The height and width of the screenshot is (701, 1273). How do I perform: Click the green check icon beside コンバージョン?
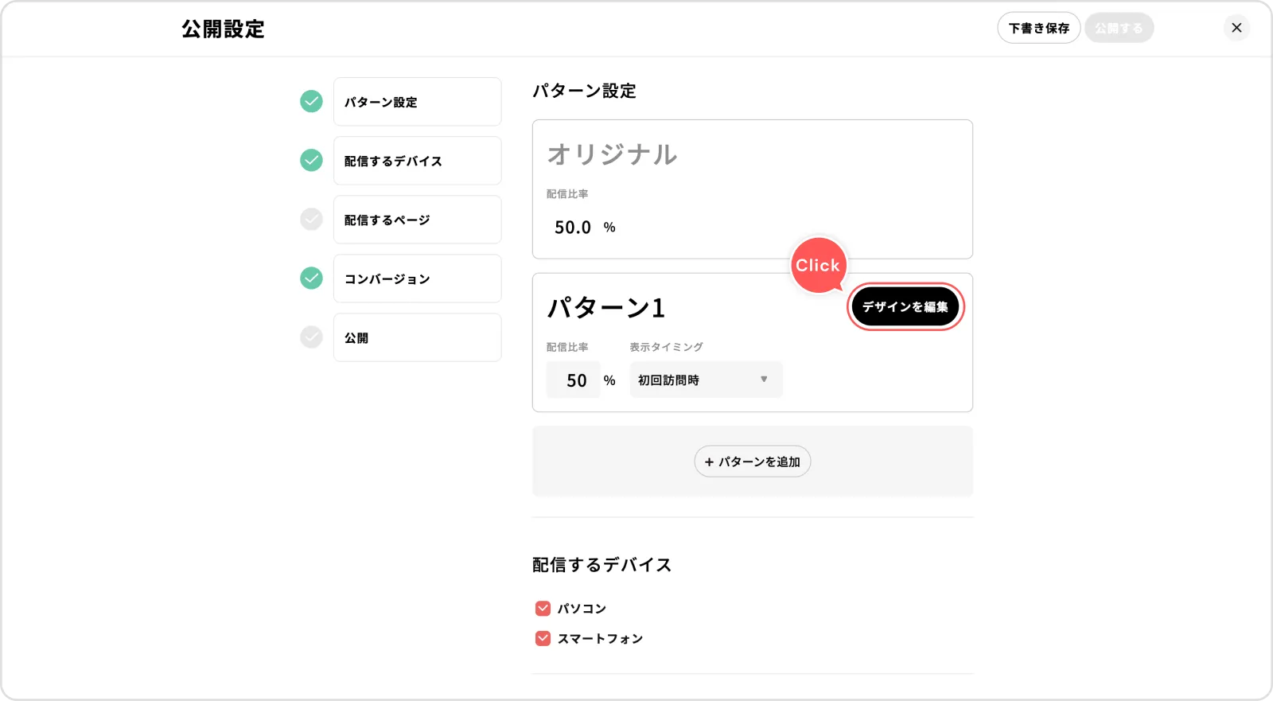311,278
